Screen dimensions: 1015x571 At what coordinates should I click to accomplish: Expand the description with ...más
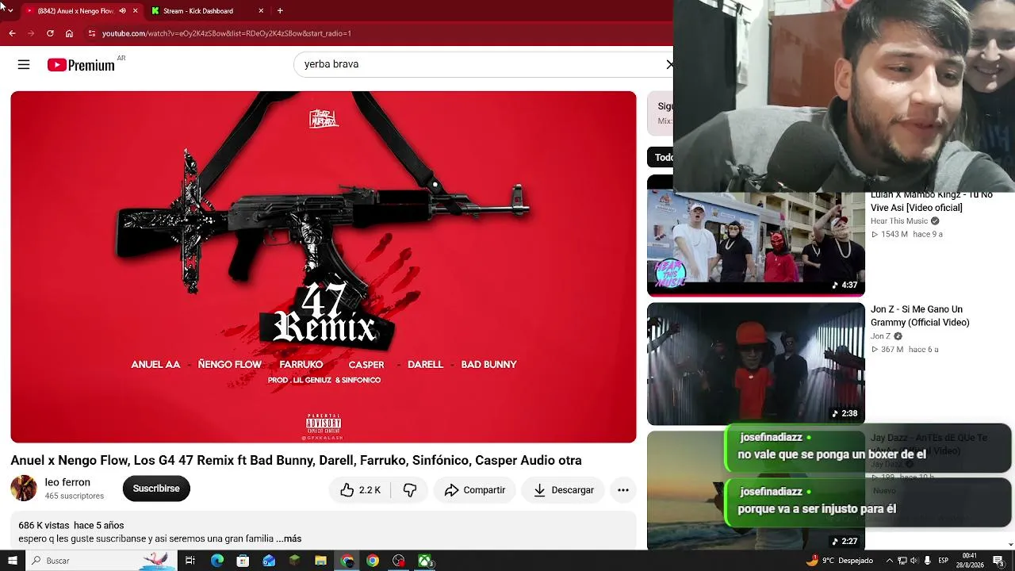tap(289, 538)
